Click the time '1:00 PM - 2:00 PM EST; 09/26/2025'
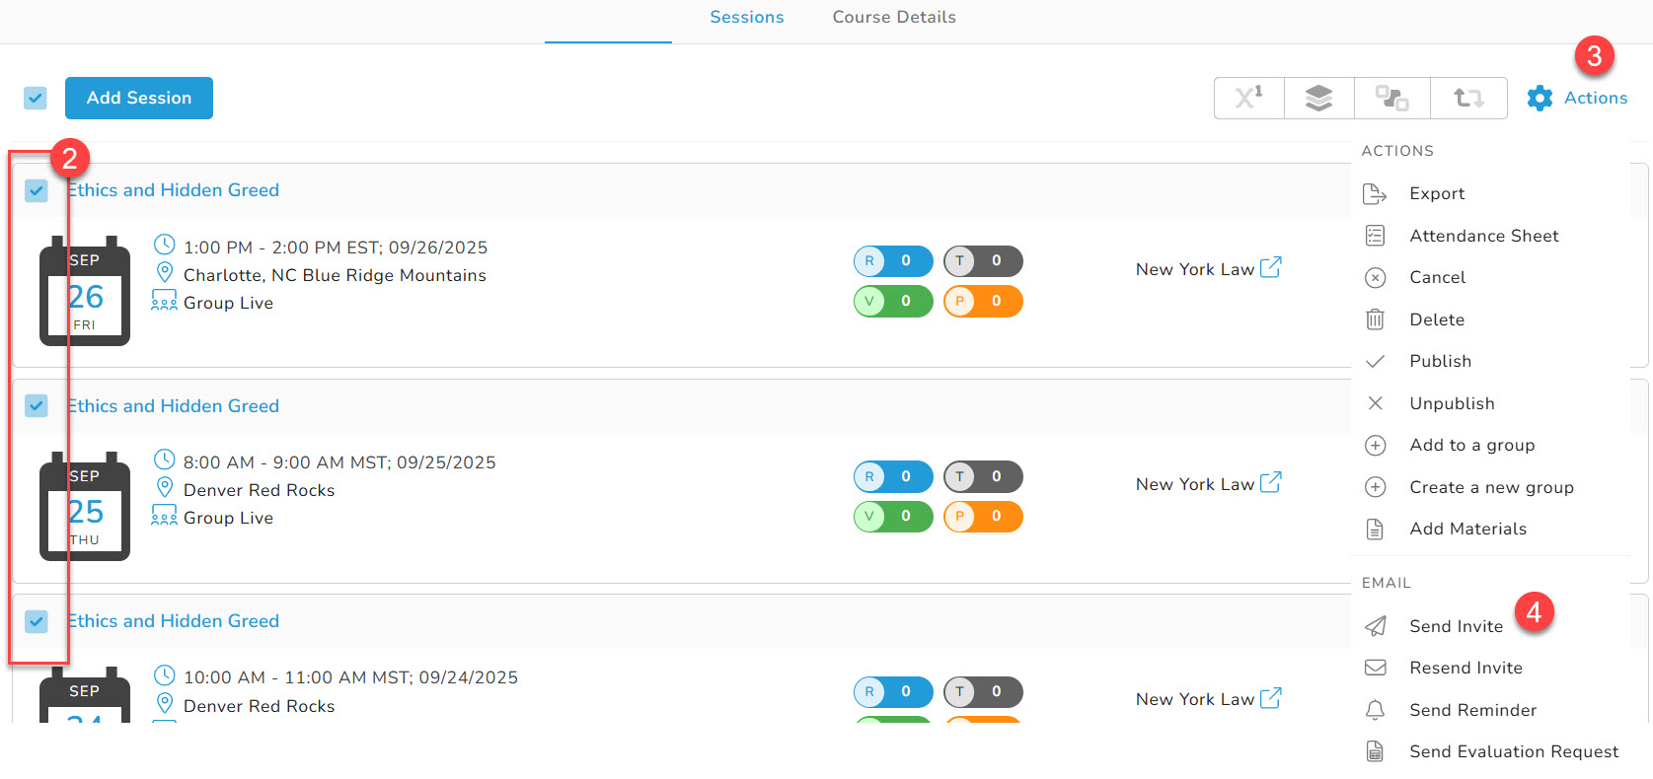The height and width of the screenshot is (779, 1653). pos(336,247)
